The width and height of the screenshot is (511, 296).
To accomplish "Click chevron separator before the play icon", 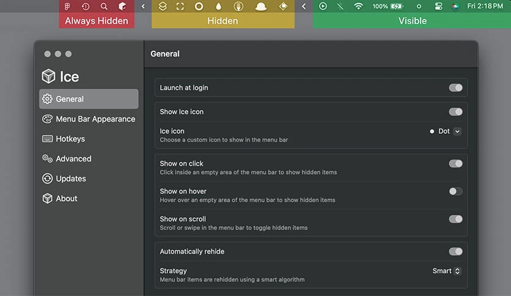I will [x=304, y=6].
